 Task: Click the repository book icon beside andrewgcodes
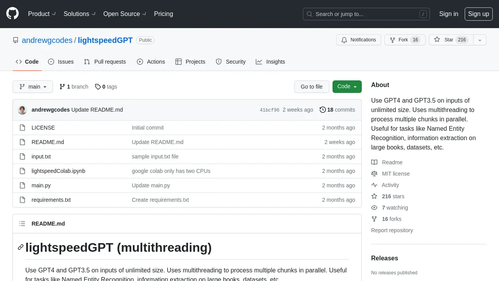tap(16, 40)
